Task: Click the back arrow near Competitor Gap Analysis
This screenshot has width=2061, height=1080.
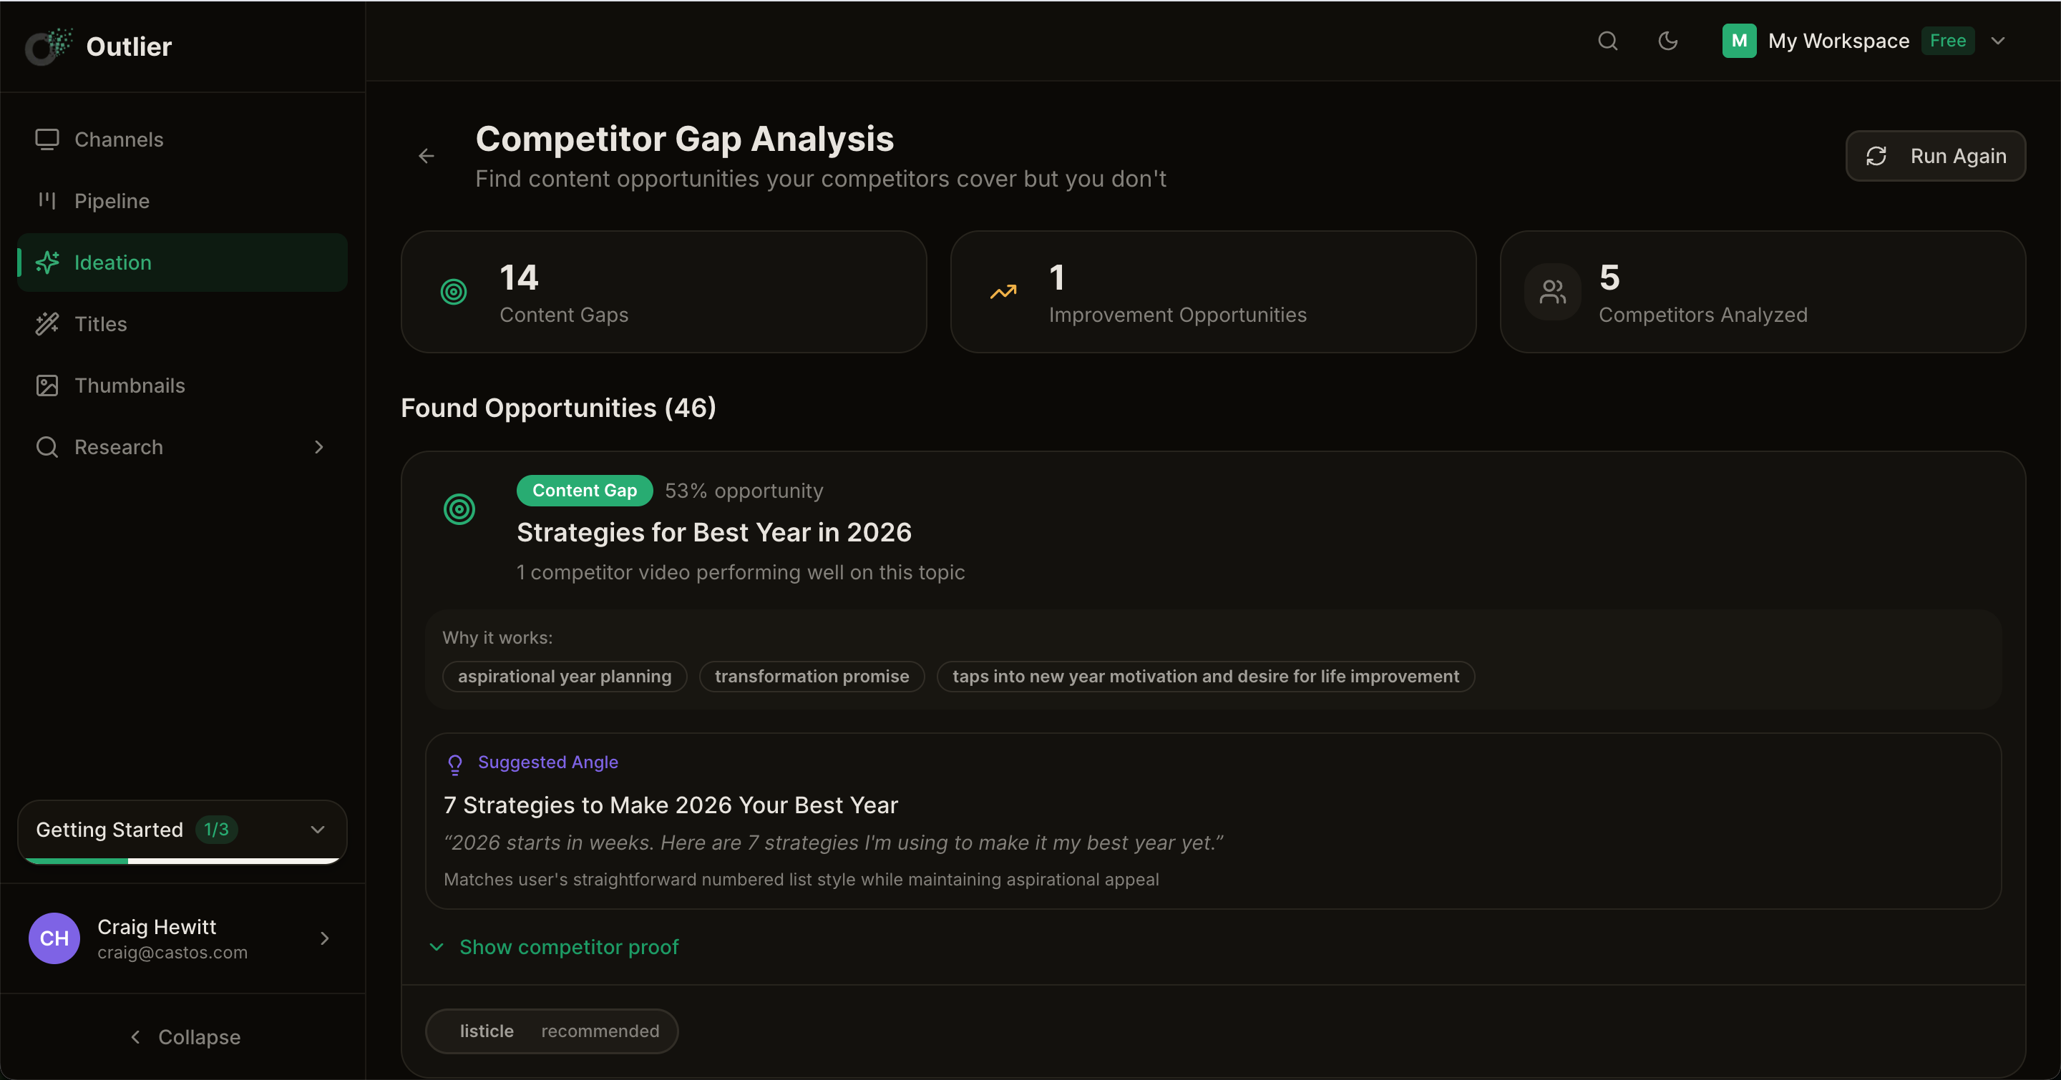Action: pyautogui.click(x=427, y=156)
